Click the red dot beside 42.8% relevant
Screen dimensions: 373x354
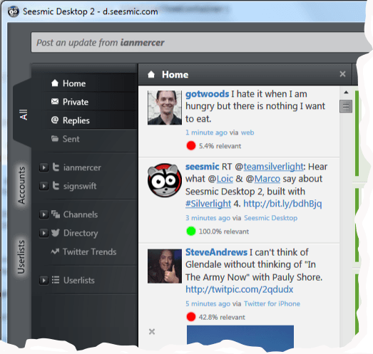point(191,317)
